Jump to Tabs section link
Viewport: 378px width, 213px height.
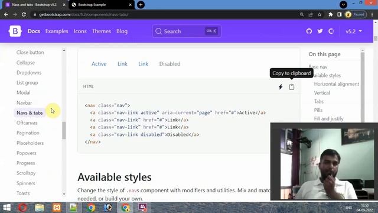[319, 101]
